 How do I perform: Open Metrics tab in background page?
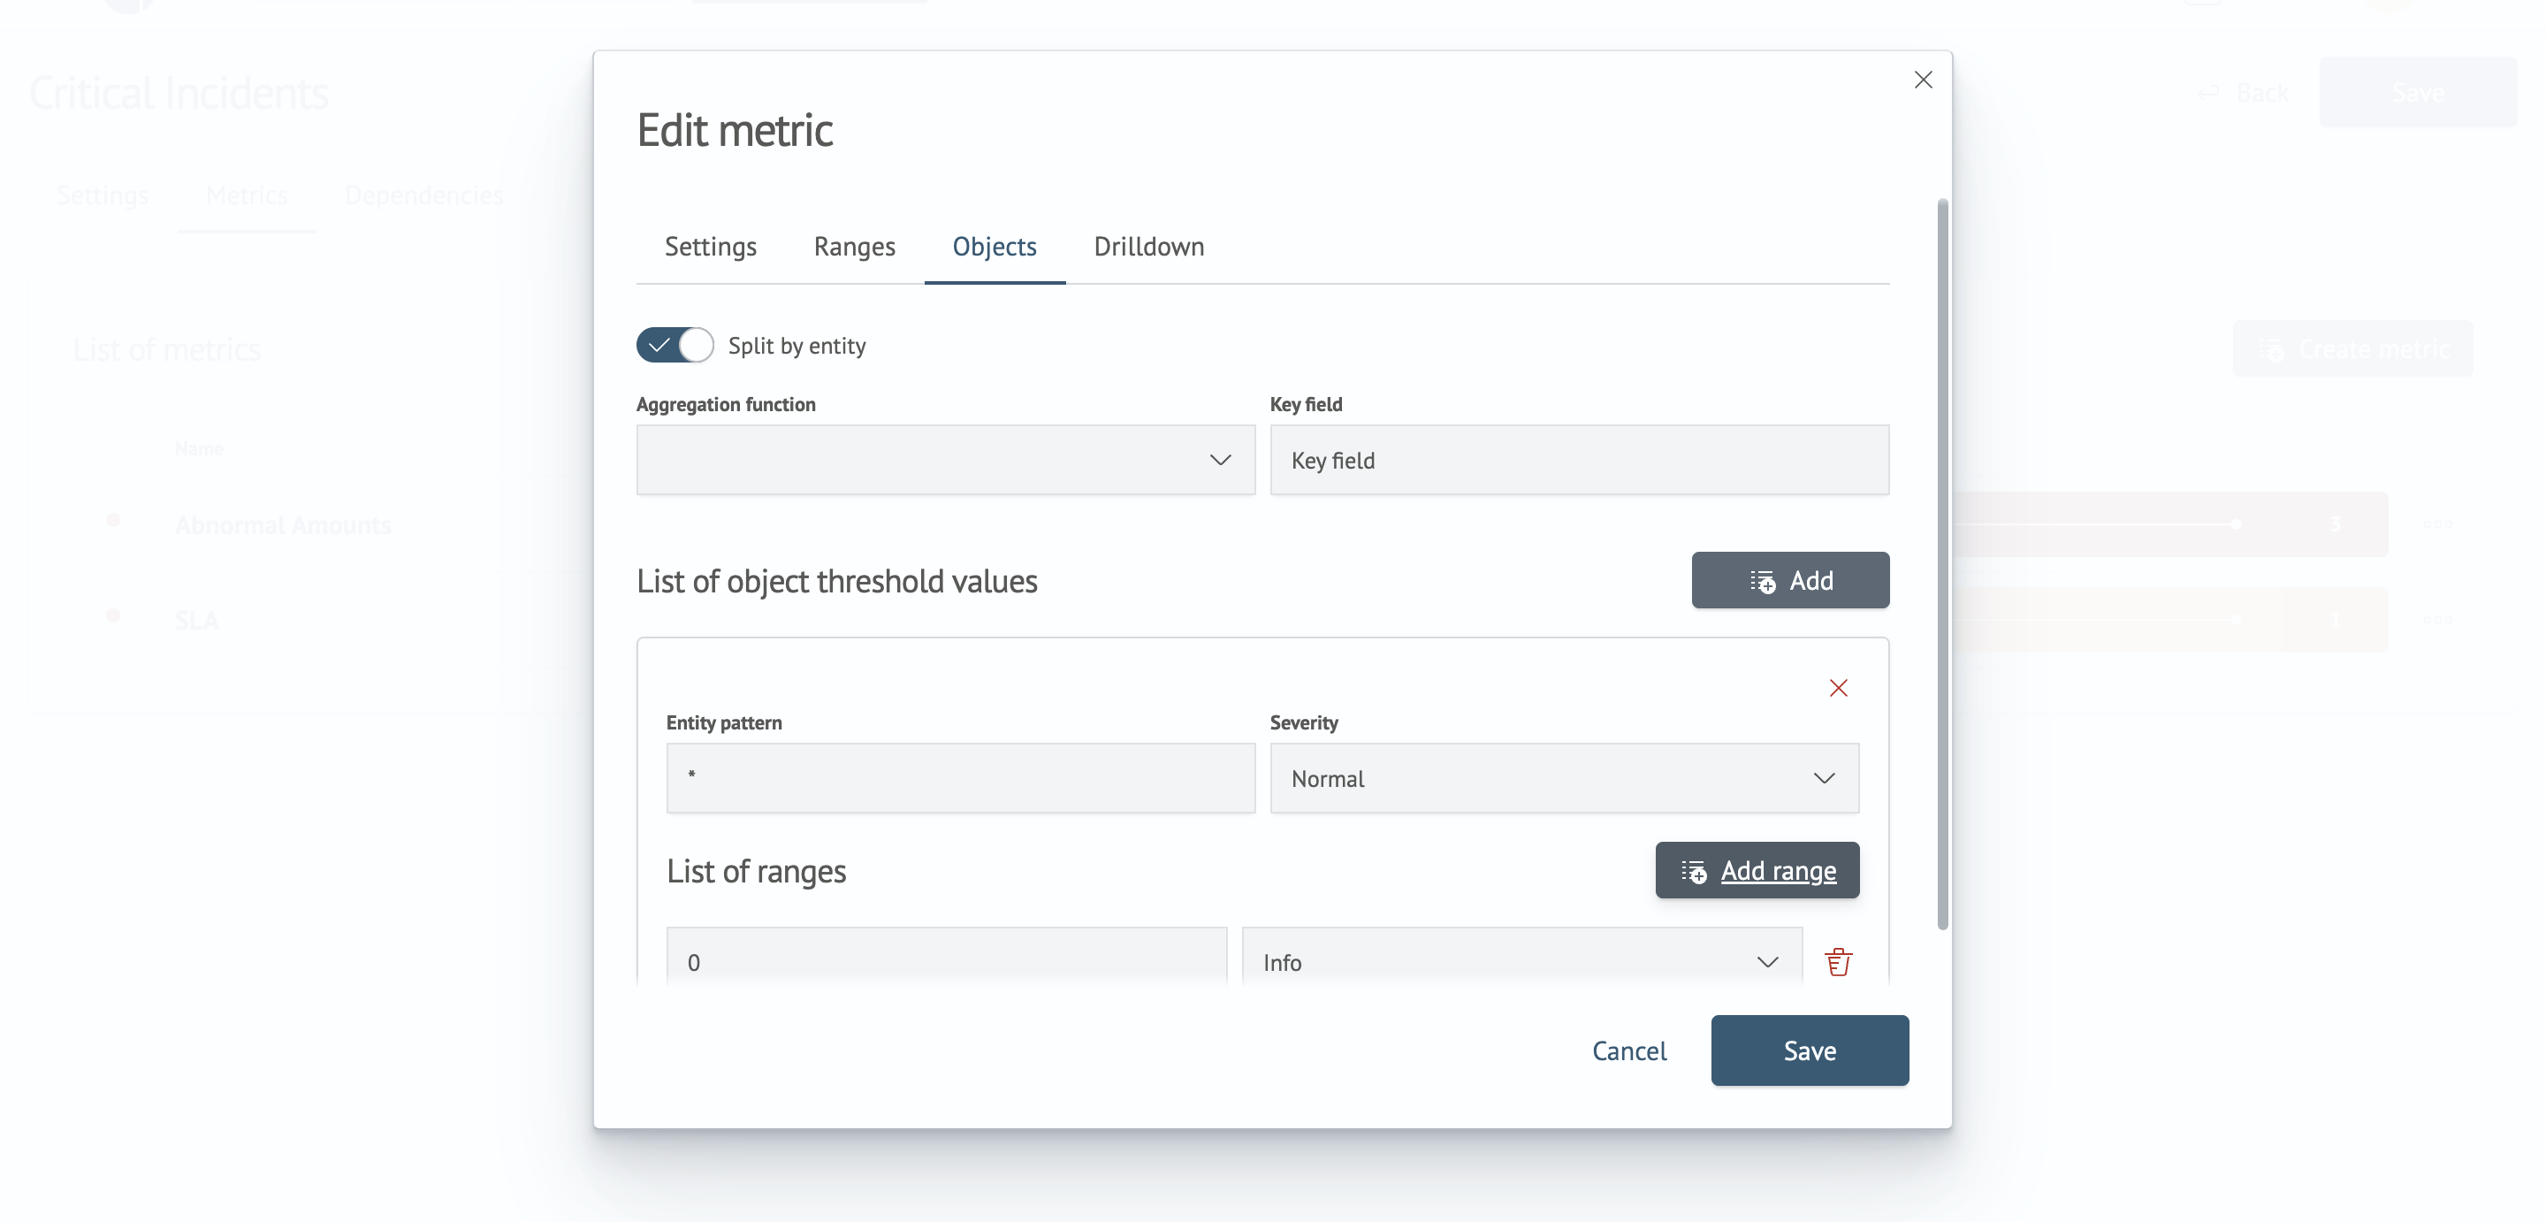(x=248, y=195)
